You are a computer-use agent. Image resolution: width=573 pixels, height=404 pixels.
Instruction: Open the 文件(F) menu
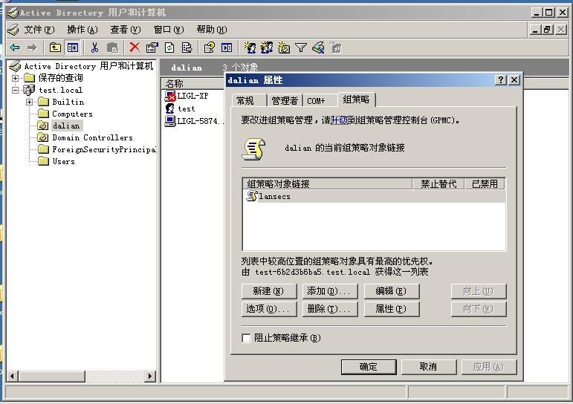pyautogui.click(x=39, y=30)
